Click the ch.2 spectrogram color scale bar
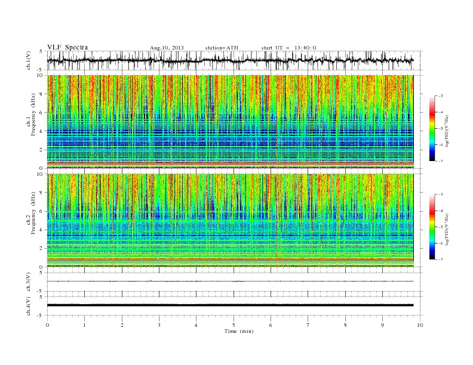Image resolution: width=473 pixels, height=365 pixels. (432, 227)
